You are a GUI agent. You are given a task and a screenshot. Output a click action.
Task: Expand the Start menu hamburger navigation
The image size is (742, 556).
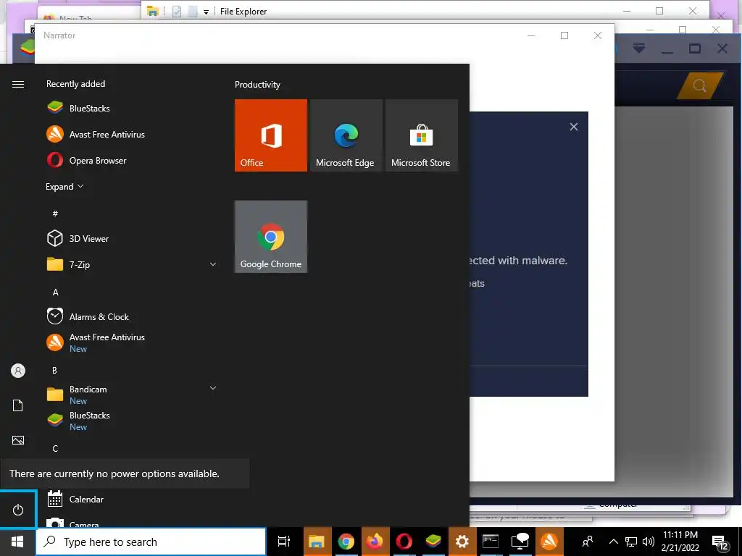point(18,84)
